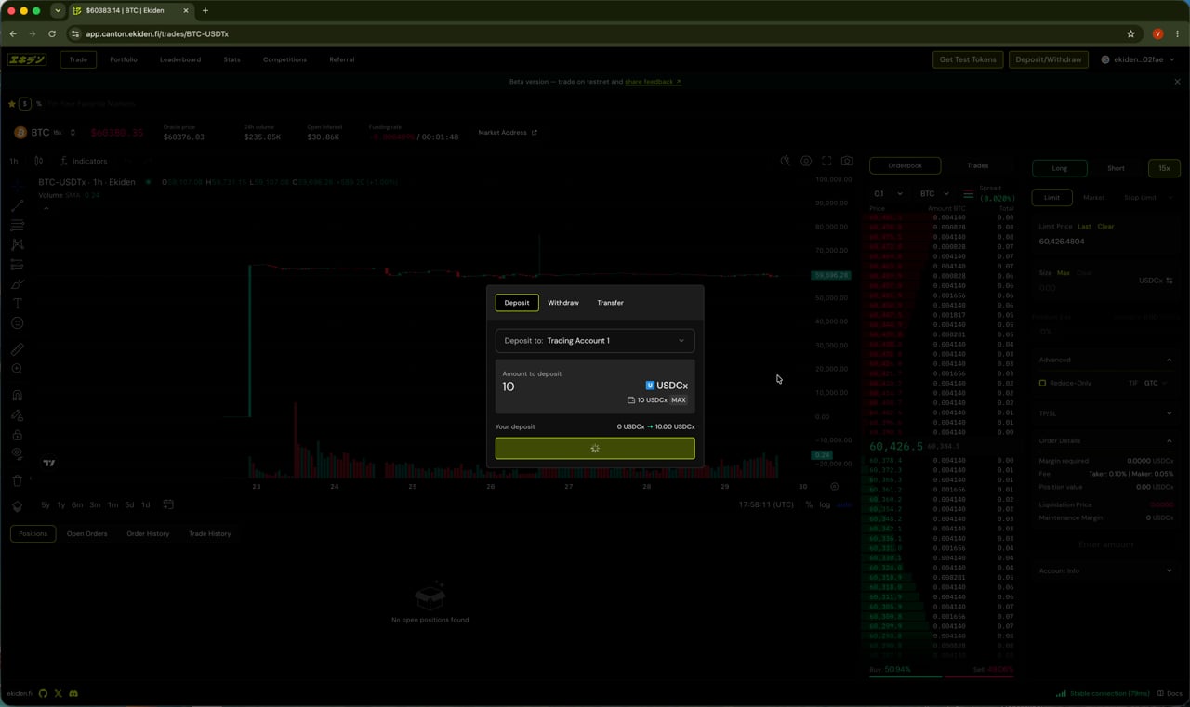This screenshot has width=1190, height=707.
Task: Click the 15x leverage button
Action: (x=1164, y=168)
